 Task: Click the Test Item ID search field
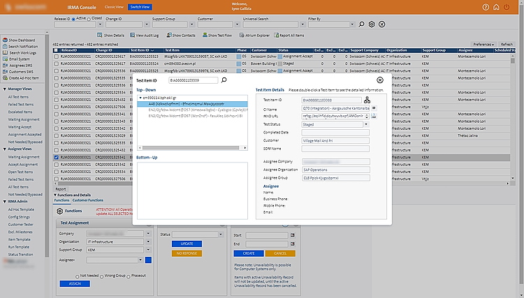(193, 81)
